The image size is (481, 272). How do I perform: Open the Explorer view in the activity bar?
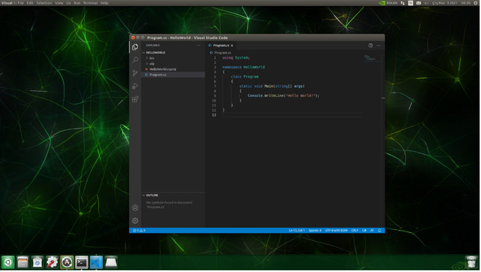(135, 47)
